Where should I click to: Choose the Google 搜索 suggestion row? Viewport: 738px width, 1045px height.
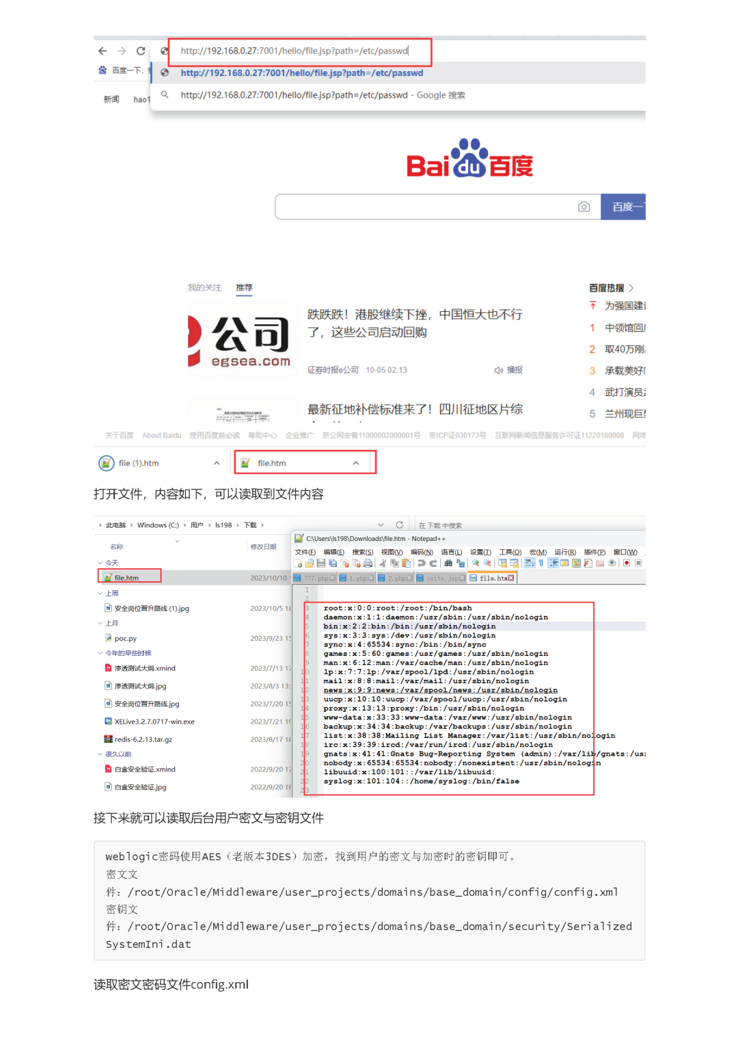[396, 95]
